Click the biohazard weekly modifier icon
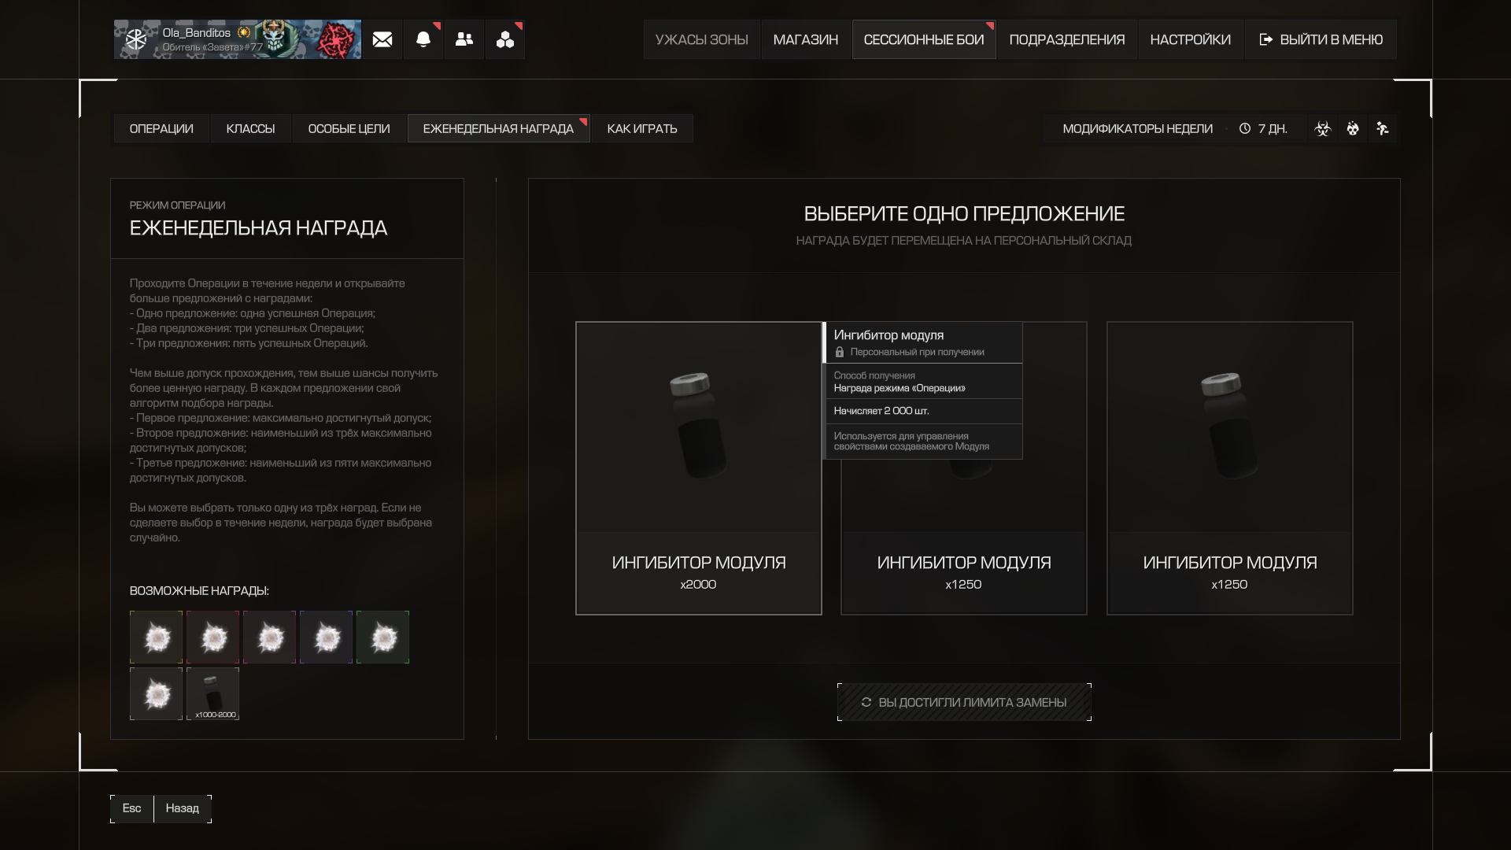The width and height of the screenshot is (1511, 850). (1323, 128)
